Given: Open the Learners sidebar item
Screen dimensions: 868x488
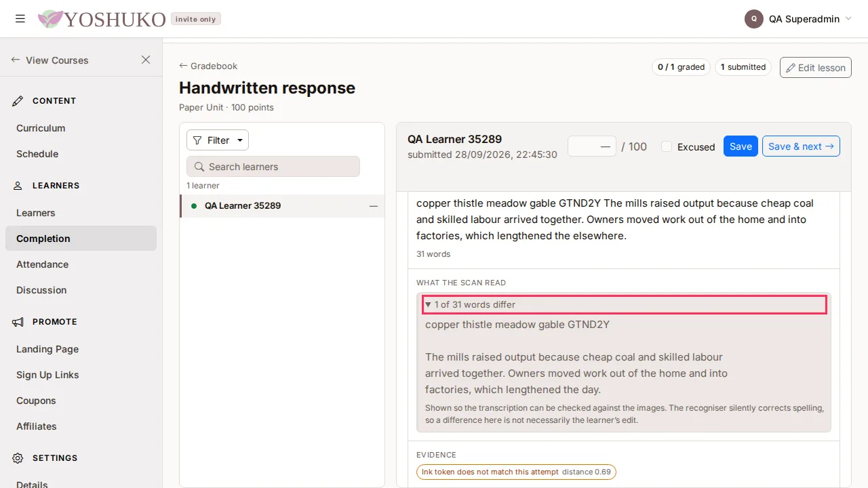Looking at the screenshot, I should pyautogui.click(x=81, y=213).
